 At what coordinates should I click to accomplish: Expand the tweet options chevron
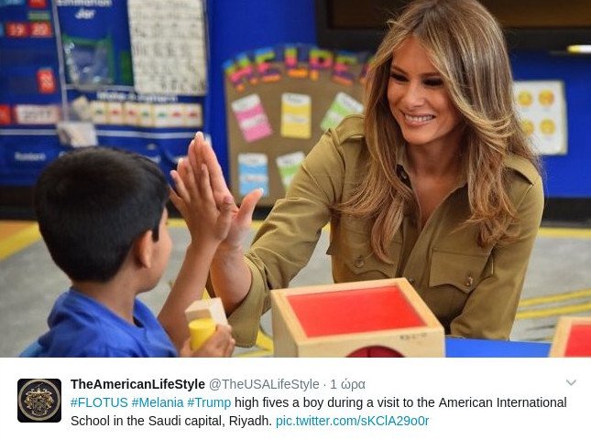pyautogui.click(x=571, y=383)
